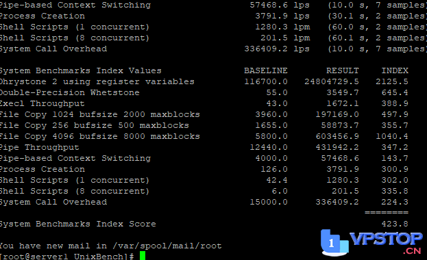Click the Process Creation index 300.9
This screenshot has height=260, width=427.
tap(395, 169)
